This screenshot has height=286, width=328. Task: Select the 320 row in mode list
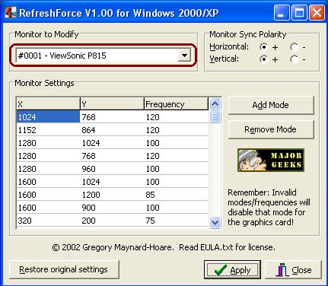(x=113, y=221)
